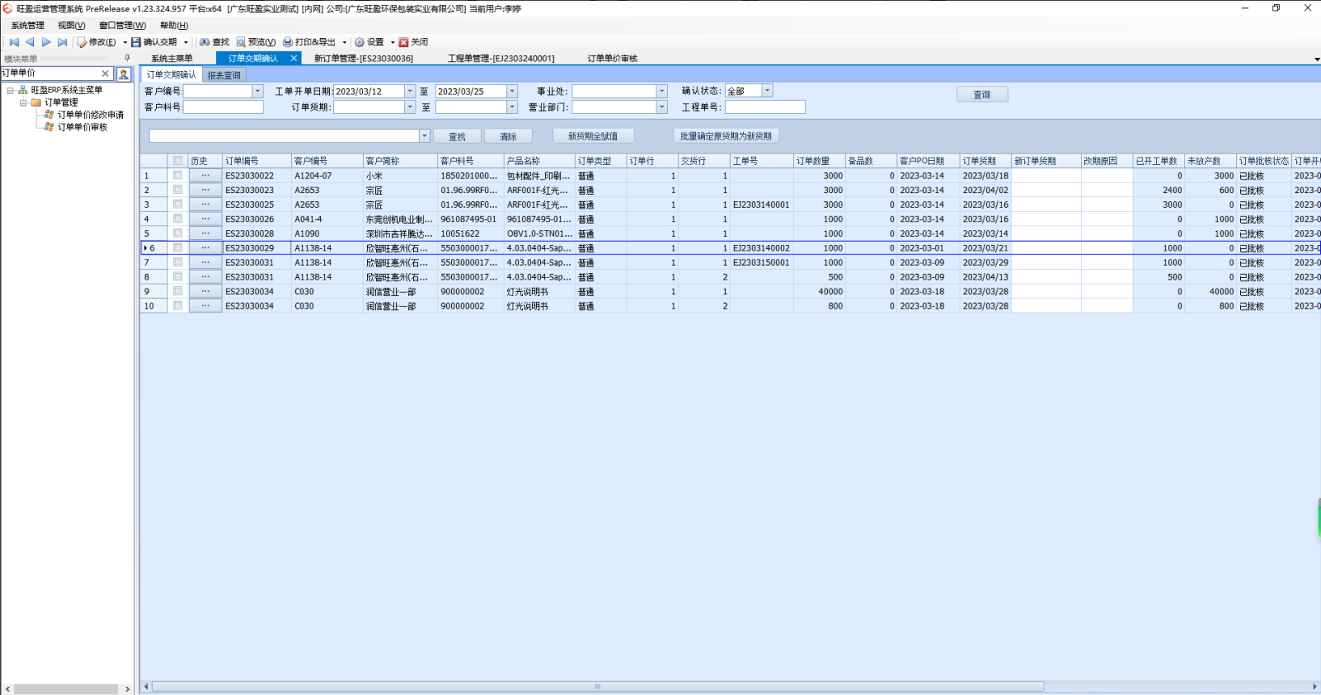Screen dimensions: 1321x695
Task: Collapse 旺盈ERP系统主菜单 tree node
Action: 11,91
